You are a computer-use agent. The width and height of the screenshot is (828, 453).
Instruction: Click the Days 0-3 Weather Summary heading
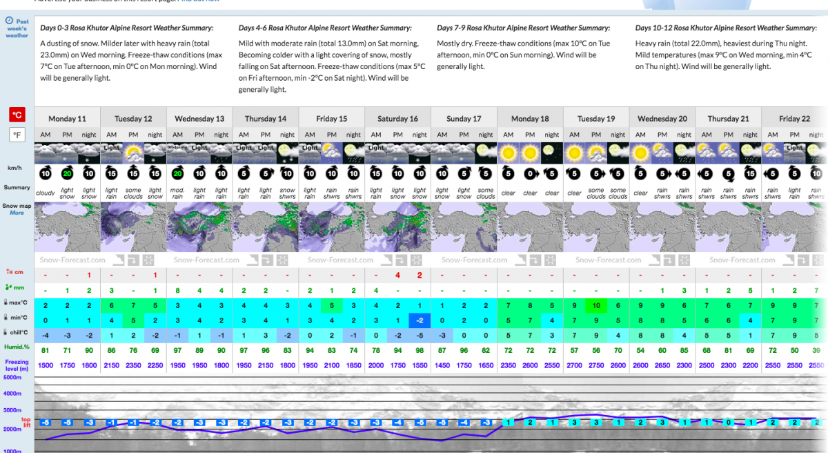coord(127,28)
